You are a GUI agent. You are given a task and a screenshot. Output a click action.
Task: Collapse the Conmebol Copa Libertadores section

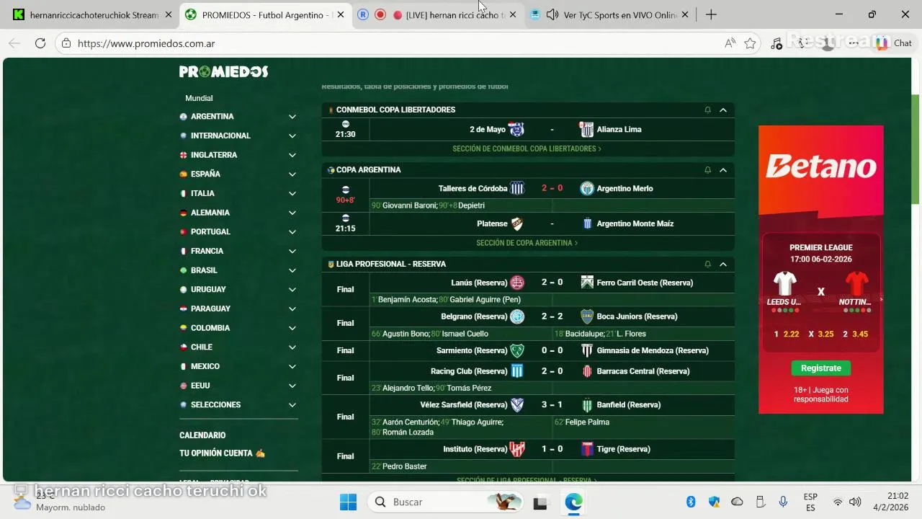pyautogui.click(x=723, y=110)
